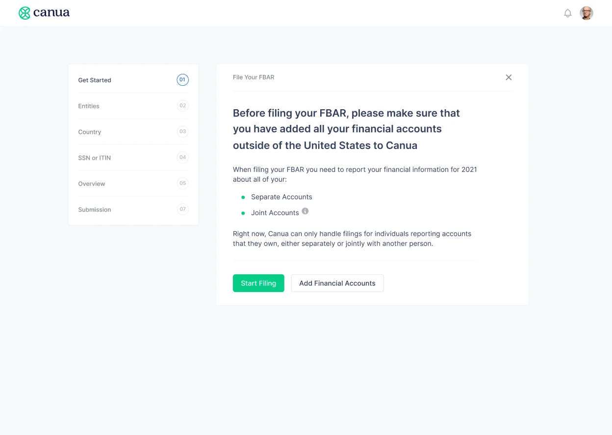Click the step 04 number badge
This screenshot has width=612, height=435.
click(182, 157)
